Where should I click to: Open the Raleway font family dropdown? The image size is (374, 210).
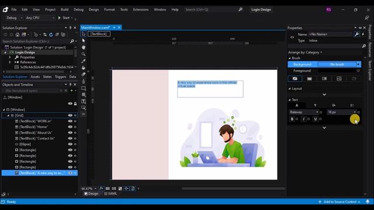point(304,112)
